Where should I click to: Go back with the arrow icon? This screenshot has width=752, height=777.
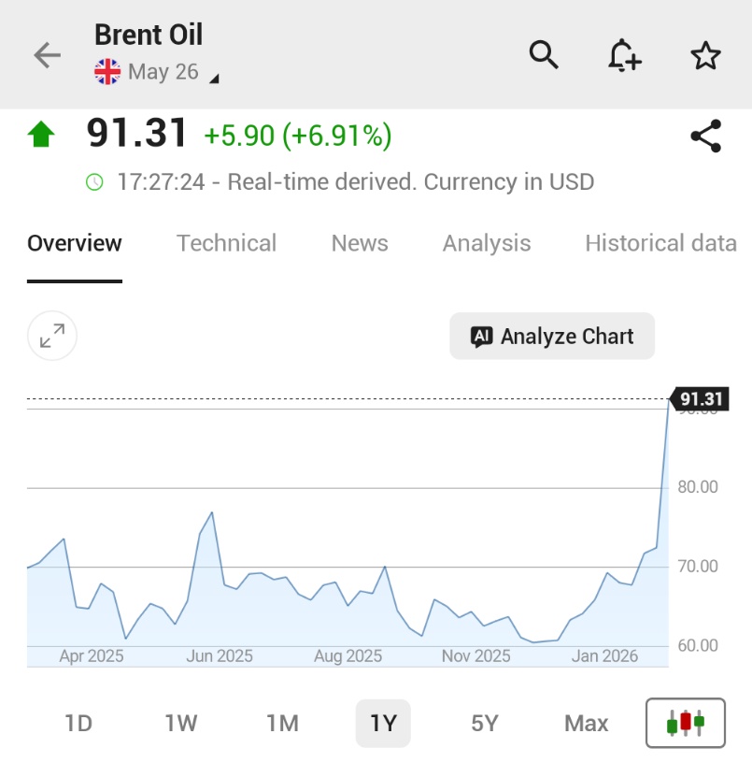45,55
